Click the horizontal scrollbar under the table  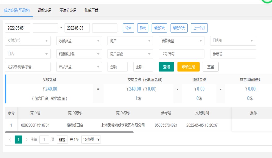[69, 132]
